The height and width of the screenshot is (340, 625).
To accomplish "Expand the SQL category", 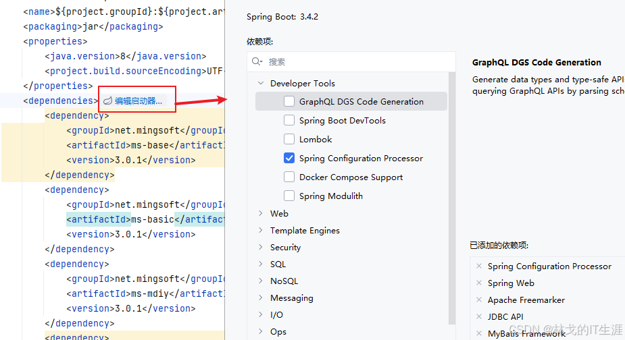I will tap(261, 264).
